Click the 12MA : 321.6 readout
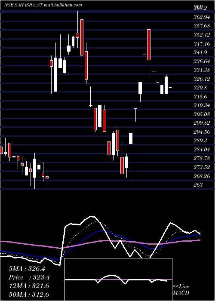Image resolution: width=215 pixels, height=301 pixels. 29,286
